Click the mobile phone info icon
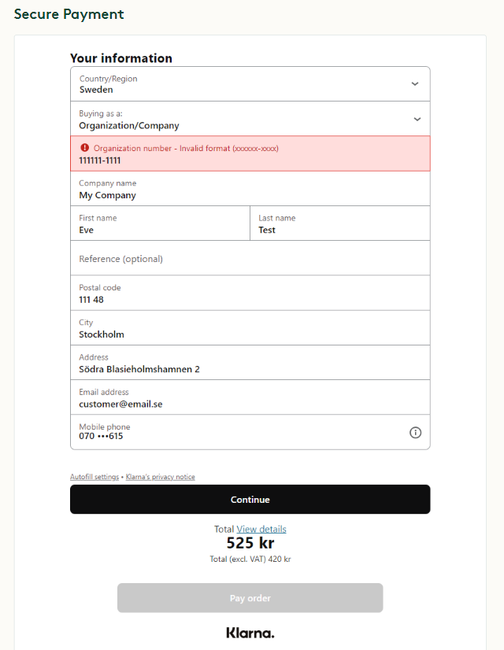Image resolution: width=504 pixels, height=650 pixels. click(x=416, y=432)
